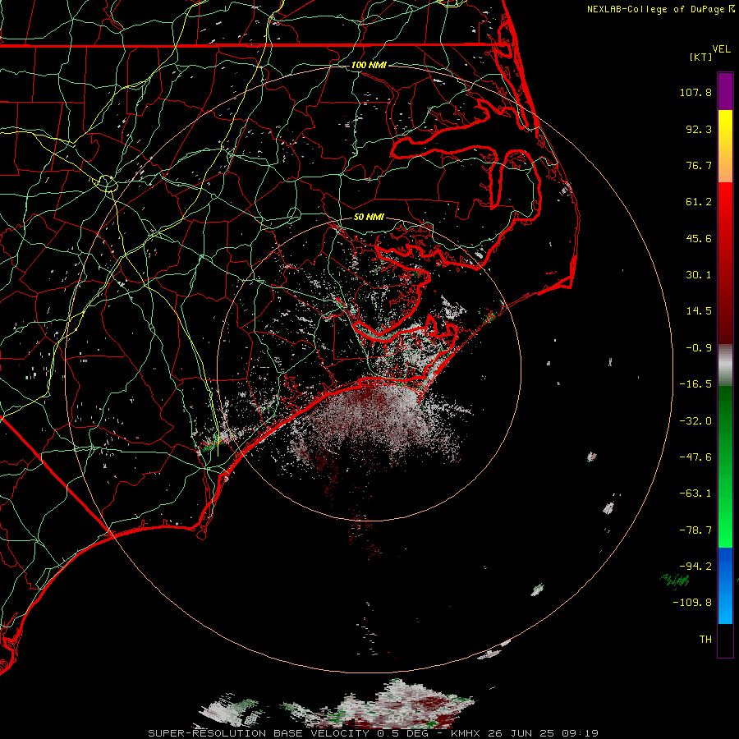
Task: Select the -94.2 velocity scale value
Action: [x=695, y=567]
